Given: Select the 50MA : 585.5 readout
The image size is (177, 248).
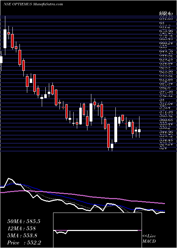Looking at the screenshot, I should (x=24, y=221).
